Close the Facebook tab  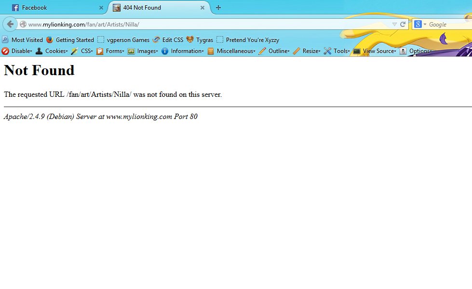[x=101, y=8]
